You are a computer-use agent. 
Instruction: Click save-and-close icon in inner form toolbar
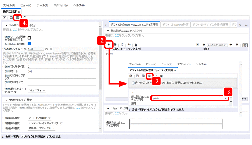coord(149,76)
